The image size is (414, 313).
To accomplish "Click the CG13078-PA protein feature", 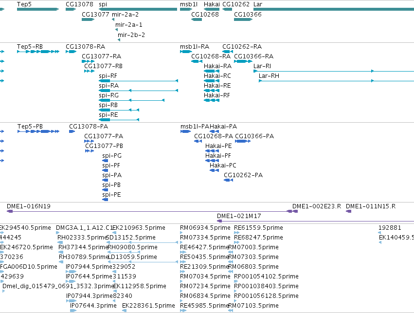I will click(x=72, y=131).
